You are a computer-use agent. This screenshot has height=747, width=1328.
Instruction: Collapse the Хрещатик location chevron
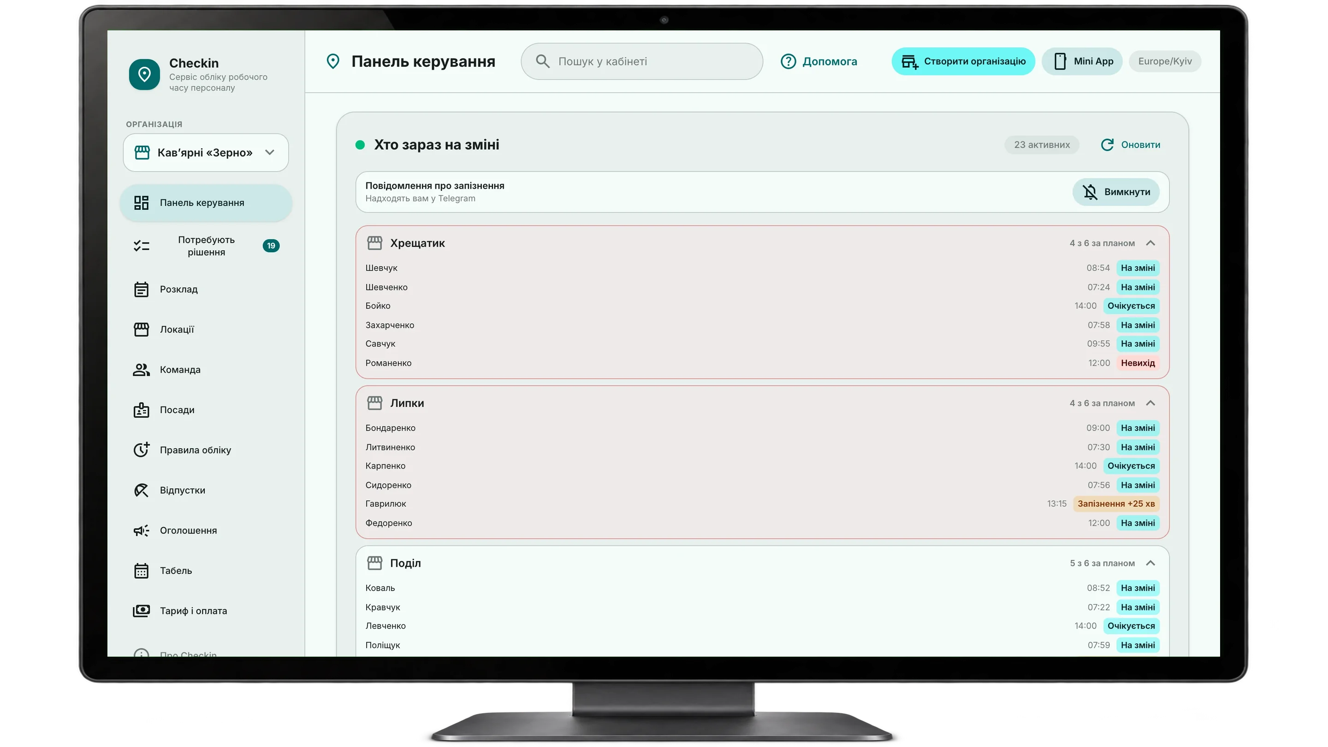[x=1150, y=243]
